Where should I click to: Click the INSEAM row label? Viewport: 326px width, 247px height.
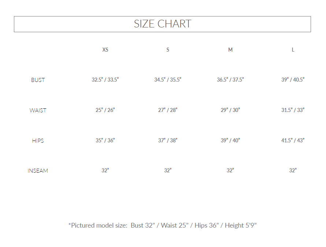(38, 171)
